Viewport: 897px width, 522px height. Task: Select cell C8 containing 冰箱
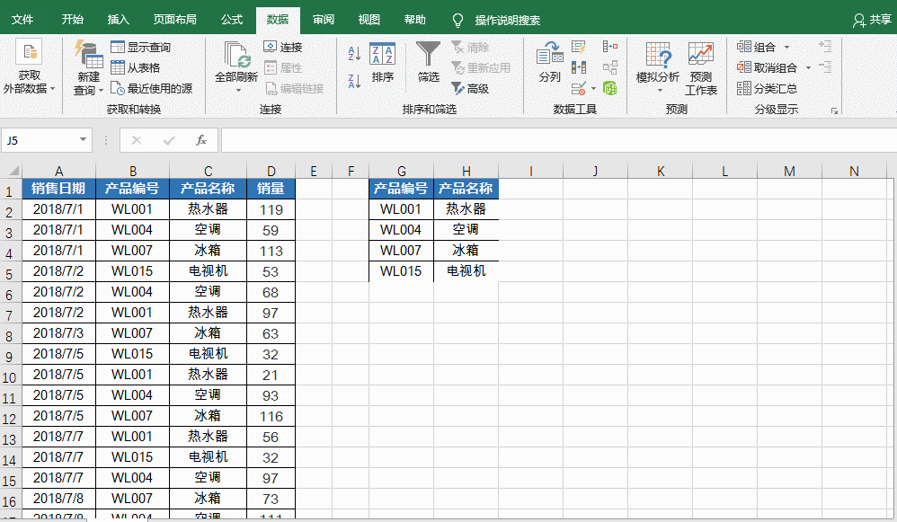(209, 332)
